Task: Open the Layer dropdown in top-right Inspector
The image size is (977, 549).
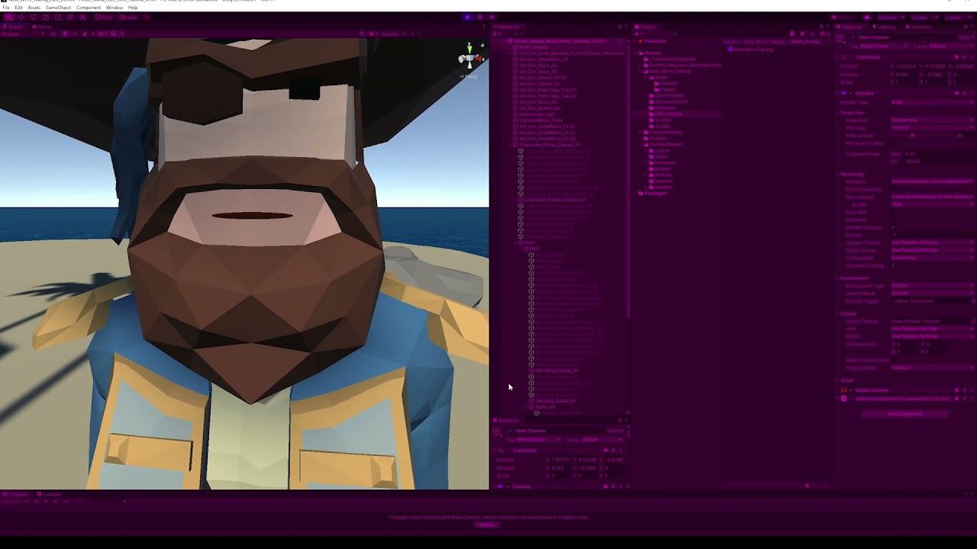Action: (x=950, y=46)
